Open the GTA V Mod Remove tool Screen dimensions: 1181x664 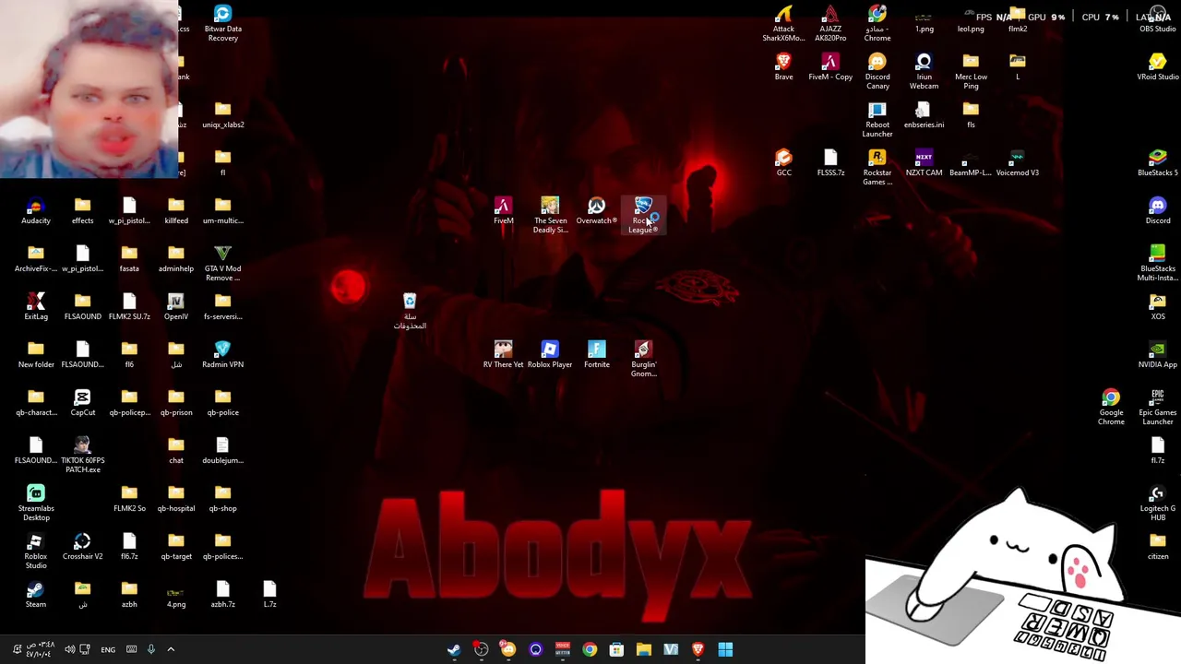222,263
